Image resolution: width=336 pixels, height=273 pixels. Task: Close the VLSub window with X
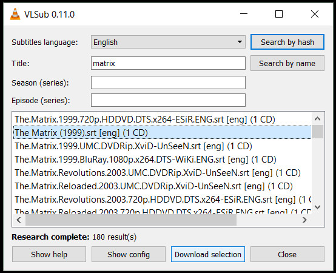(x=315, y=14)
